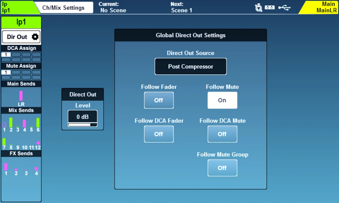Toggle DCA Assign slot 1
The width and height of the screenshot is (339, 203).
[6, 55]
